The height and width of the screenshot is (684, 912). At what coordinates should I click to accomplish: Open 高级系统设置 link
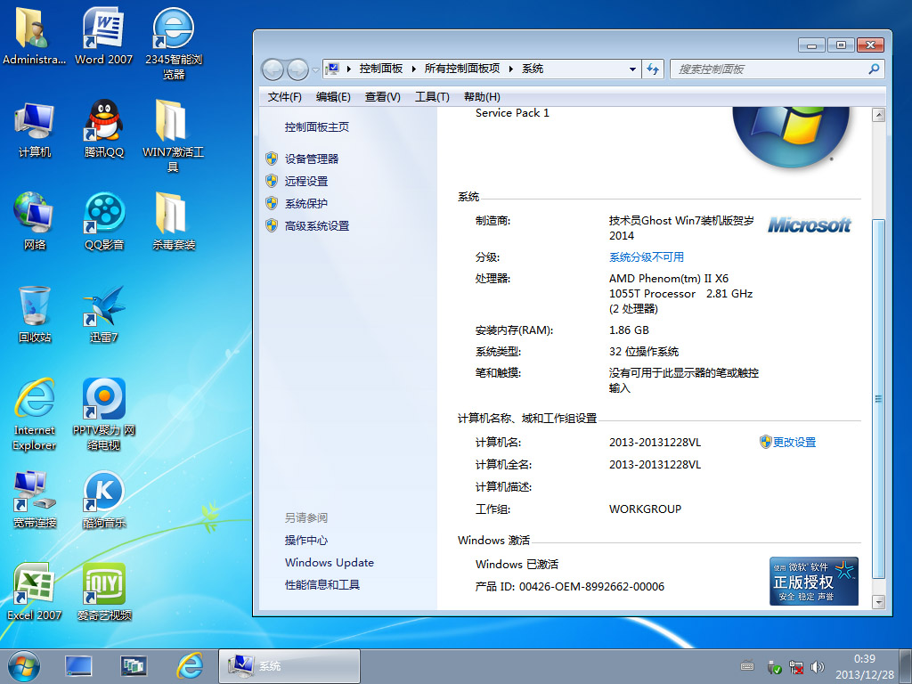(x=317, y=226)
